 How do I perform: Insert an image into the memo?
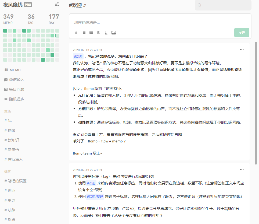click(114, 33)
